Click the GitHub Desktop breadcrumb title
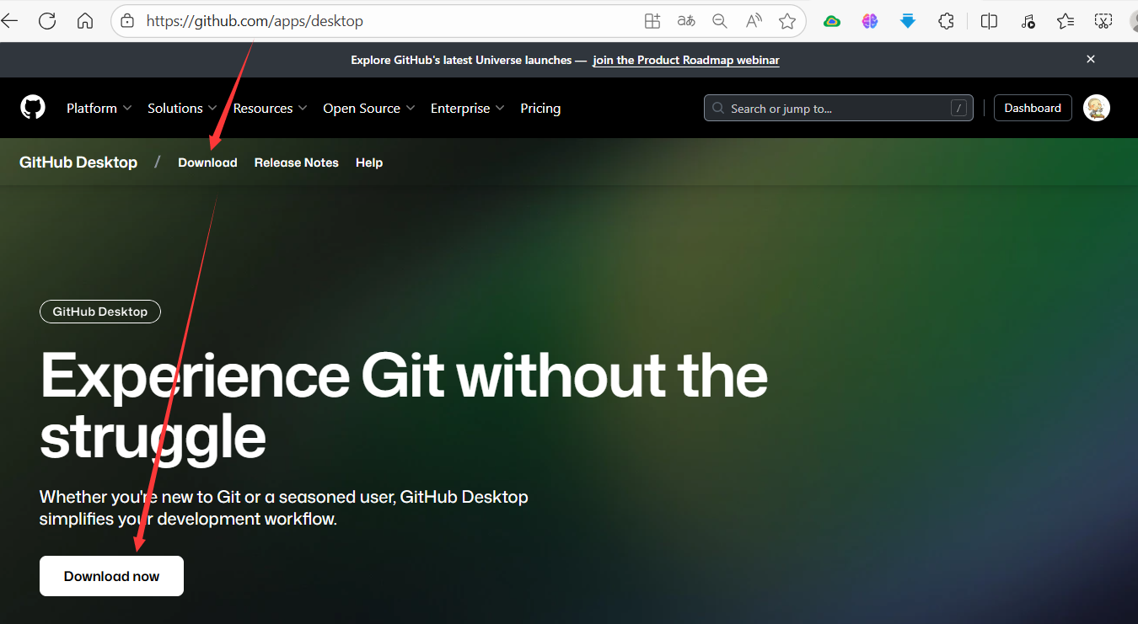The image size is (1138, 624). [x=78, y=163]
